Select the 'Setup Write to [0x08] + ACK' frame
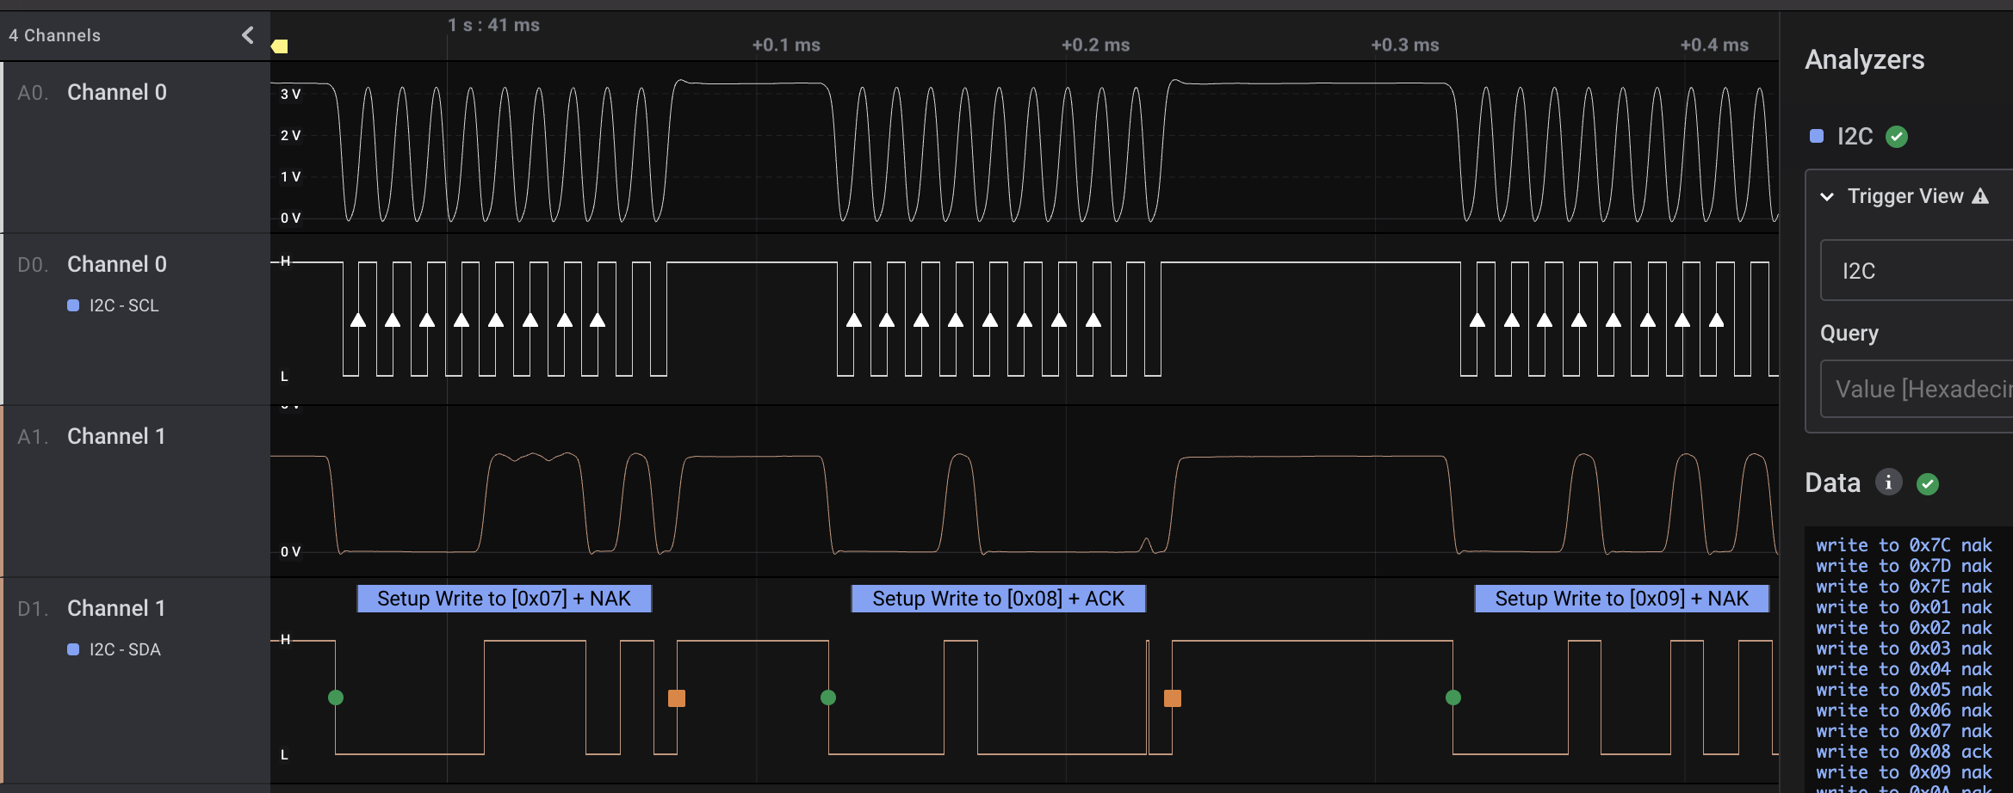The width and height of the screenshot is (2013, 793). click(999, 599)
